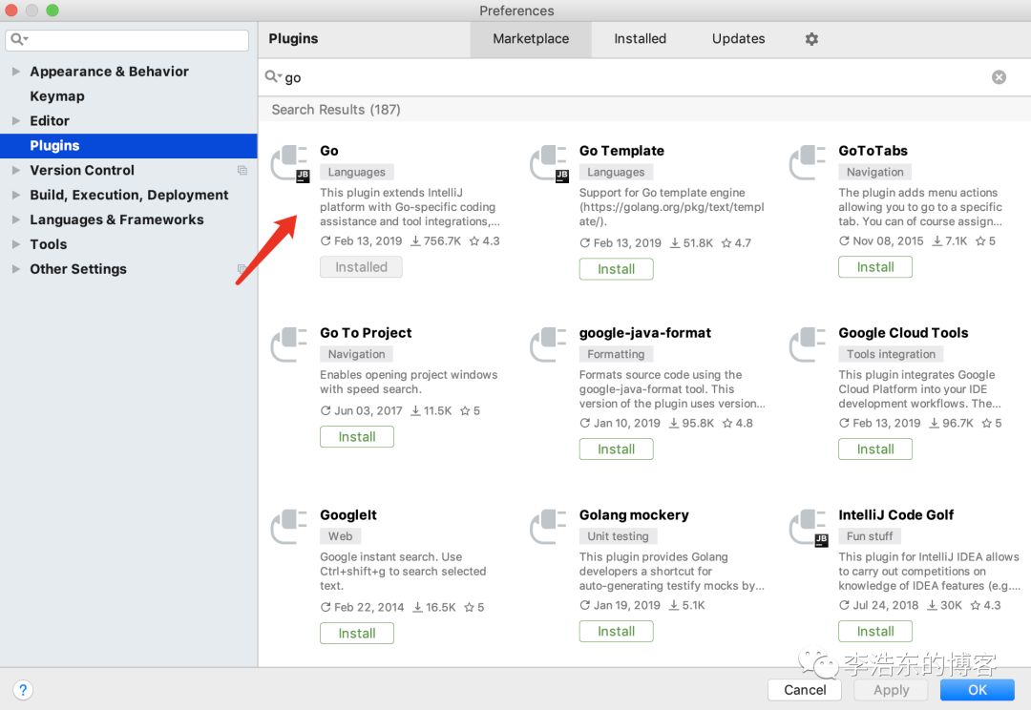
Task: Select Plugins in the settings tree
Action: [x=128, y=146]
